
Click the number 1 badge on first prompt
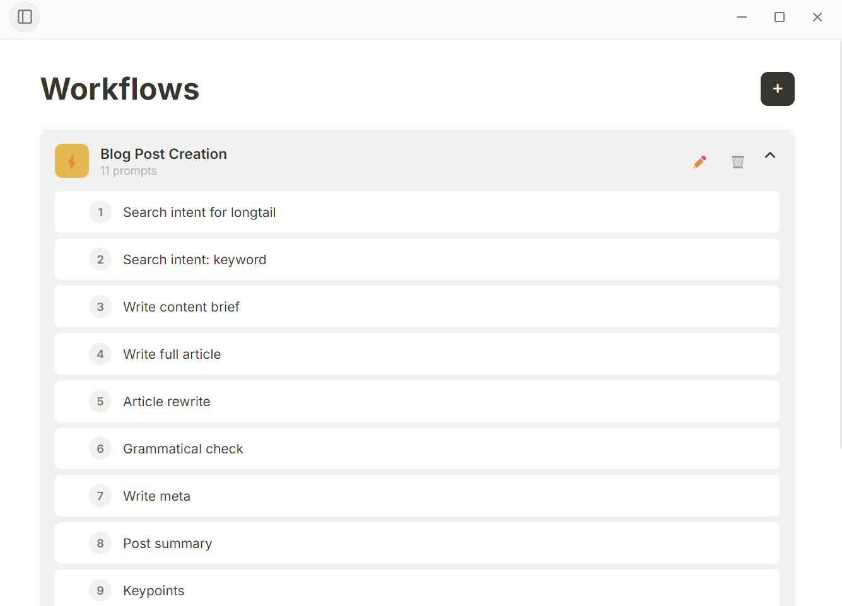tap(100, 212)
